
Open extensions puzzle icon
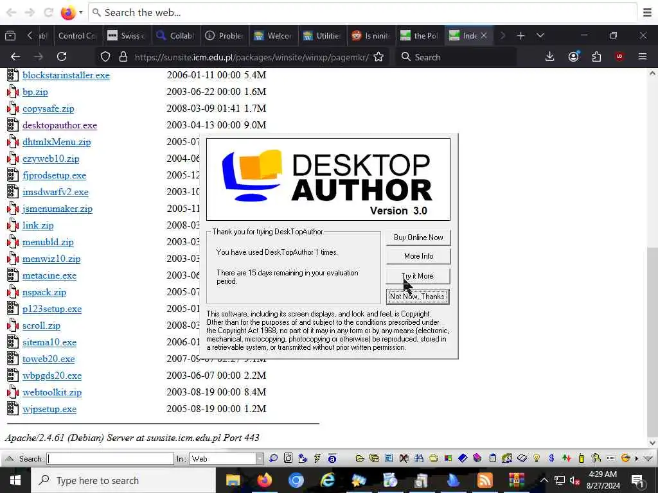coord(596,56)
